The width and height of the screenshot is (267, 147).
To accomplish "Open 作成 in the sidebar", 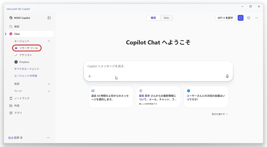I will 15,106.
